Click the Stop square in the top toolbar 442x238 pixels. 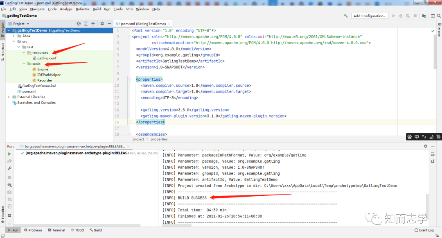coord(415,16)
